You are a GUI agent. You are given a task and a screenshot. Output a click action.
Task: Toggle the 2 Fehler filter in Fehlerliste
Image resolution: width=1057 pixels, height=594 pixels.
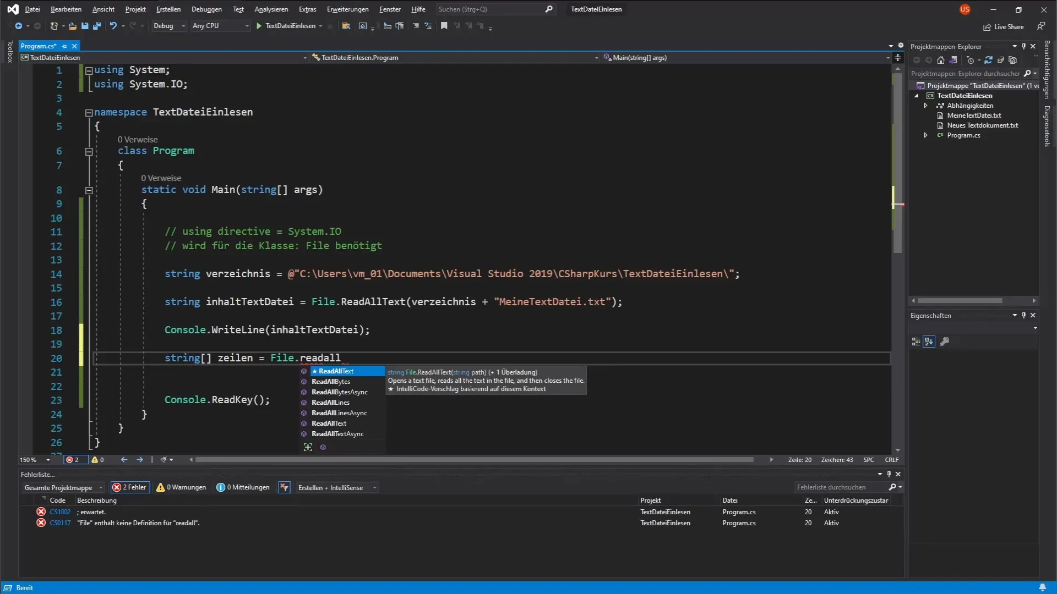(130, 487)
